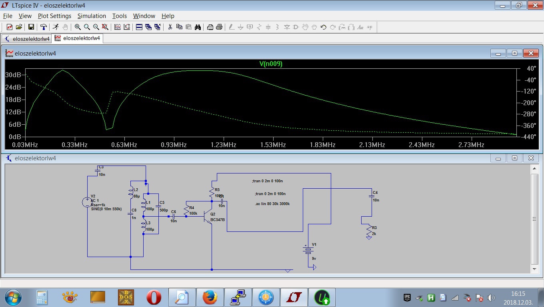Open the Tools menu
544x307 pixels.
pyautogui.click(x=119, y=16)
